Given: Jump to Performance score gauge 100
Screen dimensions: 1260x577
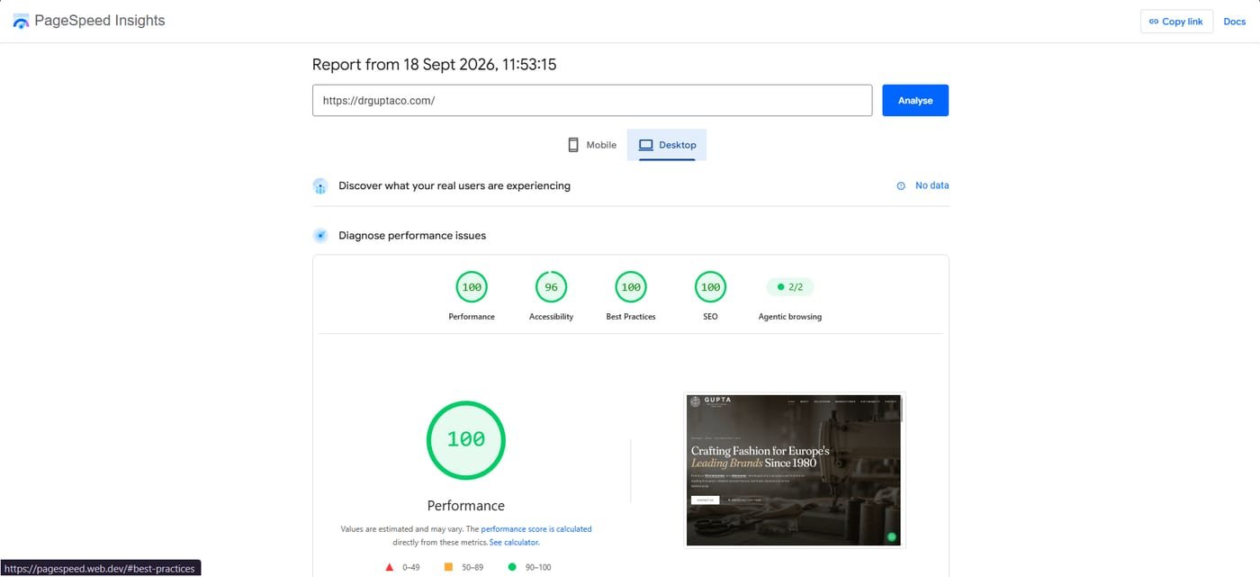Looking at the screenshot, I should pyautogui.click(x=472, y=287).
